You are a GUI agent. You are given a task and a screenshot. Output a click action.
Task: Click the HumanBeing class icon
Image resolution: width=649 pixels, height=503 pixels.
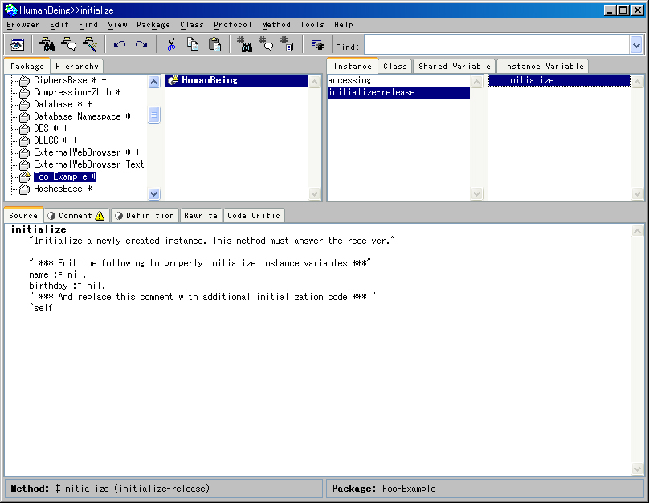(173, 80)
